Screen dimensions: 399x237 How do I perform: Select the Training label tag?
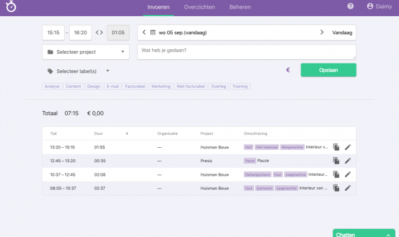tap(240, 86)
